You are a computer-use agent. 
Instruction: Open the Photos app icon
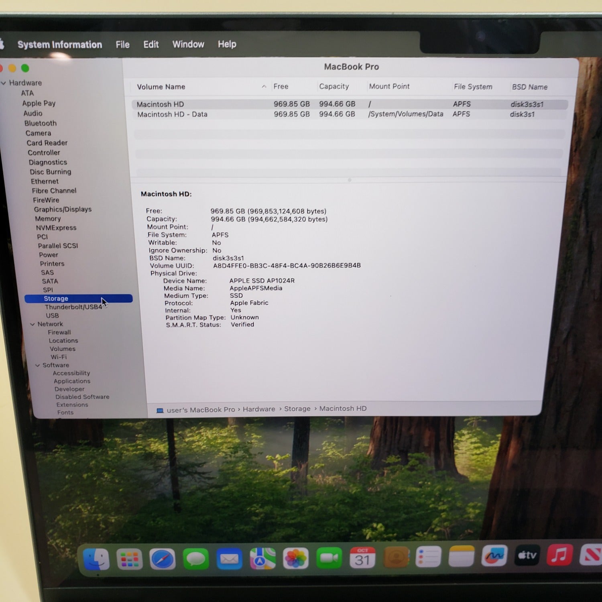[x=296, y=558]
